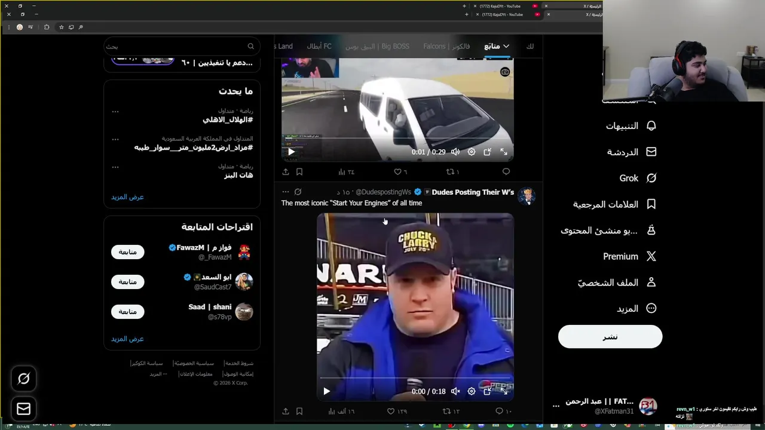The image size is (765, 430).
Task: Open bookmarks (العلامات المرجعية) icon in sidebar
Action: click(651, 204)
